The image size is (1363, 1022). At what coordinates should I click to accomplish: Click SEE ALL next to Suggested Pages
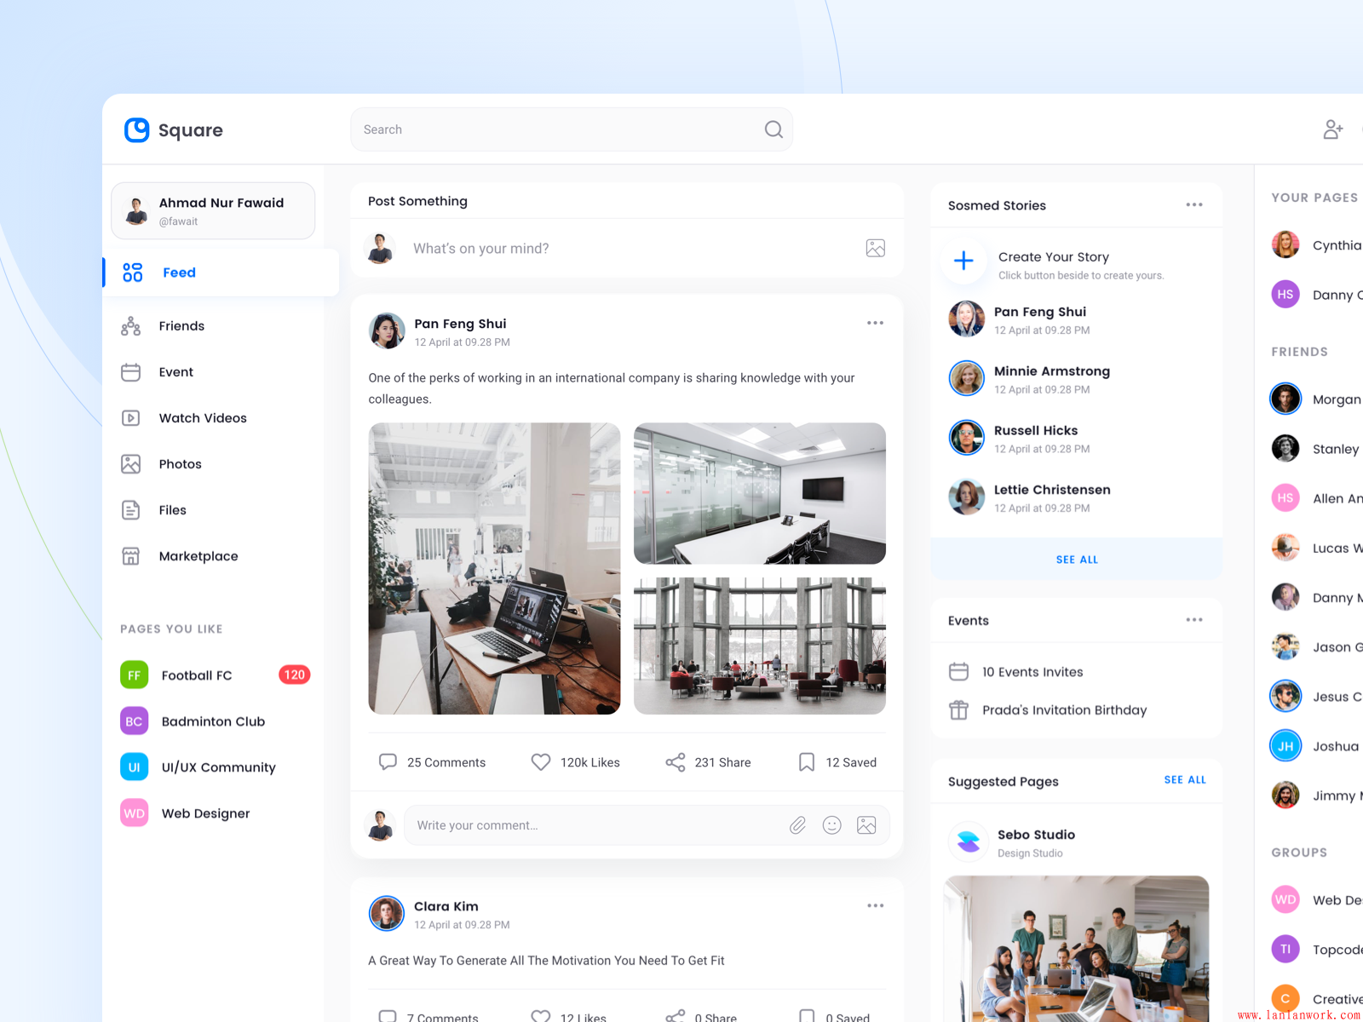pos(1184,780)
